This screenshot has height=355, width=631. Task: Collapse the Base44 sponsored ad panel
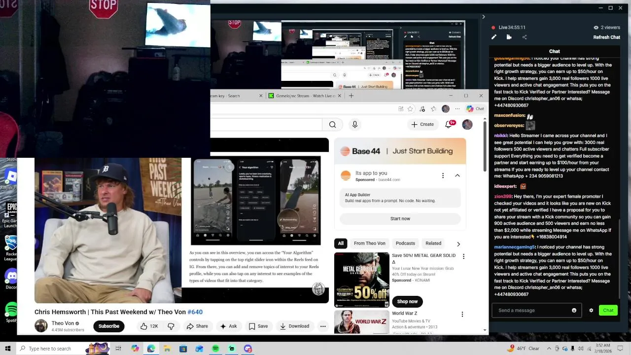coord(457,176)
